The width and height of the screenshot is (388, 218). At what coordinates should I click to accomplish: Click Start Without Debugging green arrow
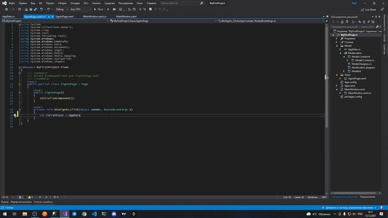click(108, 10)
